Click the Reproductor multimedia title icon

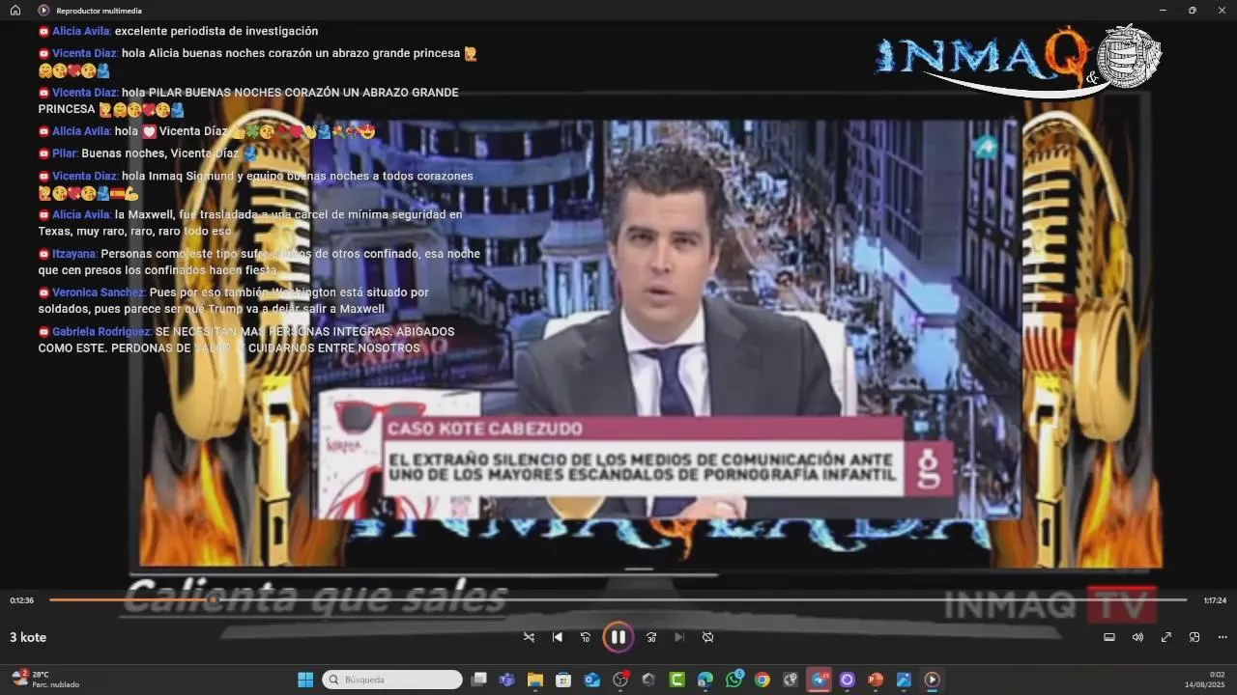43,10
